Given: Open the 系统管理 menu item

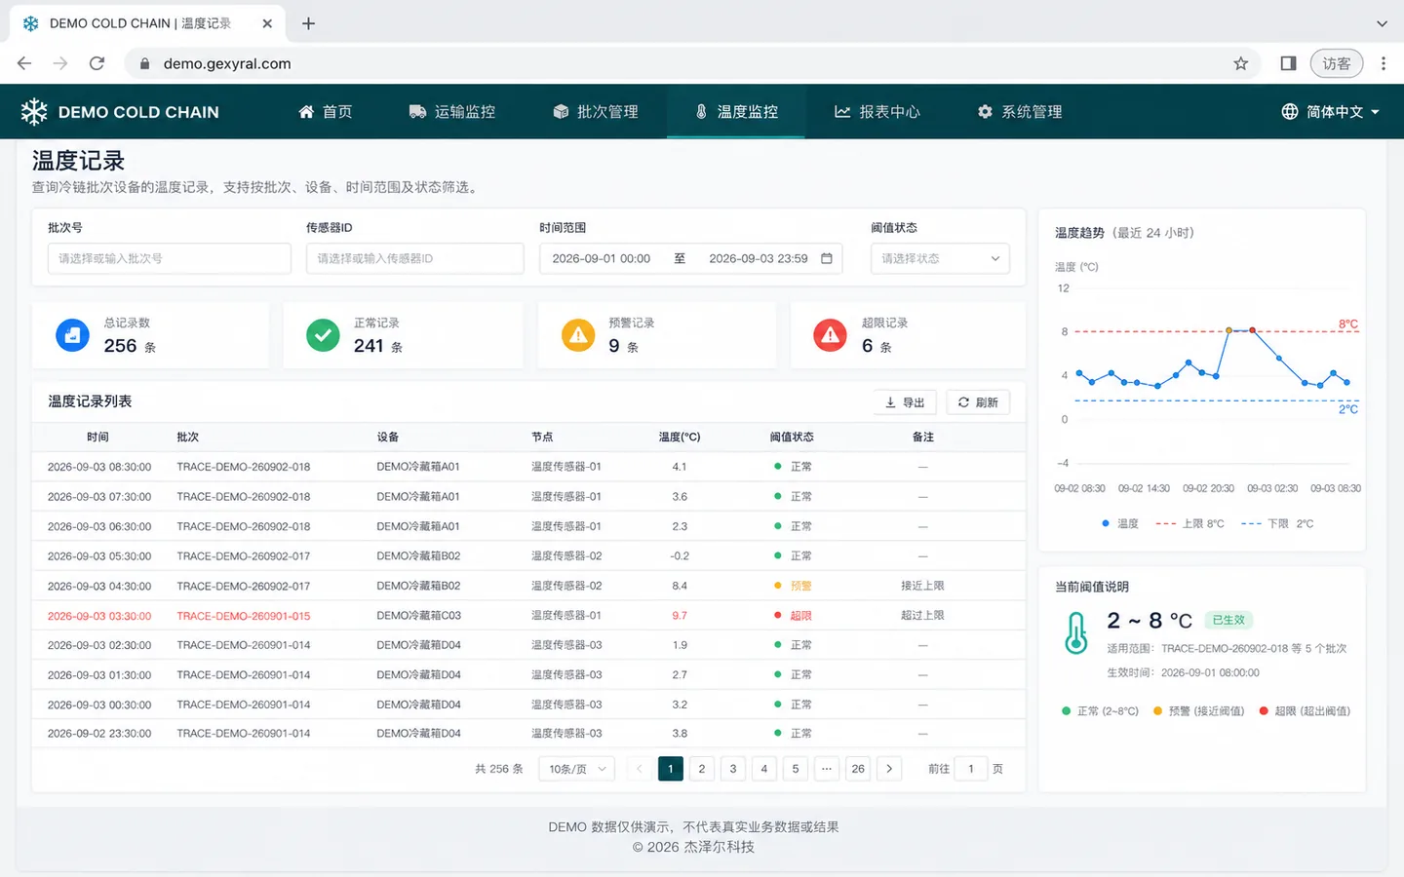Looking at the screenshot, I should click(x=1020, y=112).
